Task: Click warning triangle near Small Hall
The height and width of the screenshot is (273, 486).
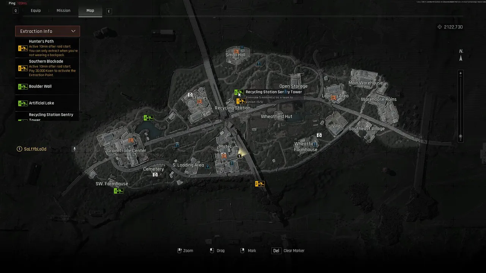Action: [x=259, y=64]
